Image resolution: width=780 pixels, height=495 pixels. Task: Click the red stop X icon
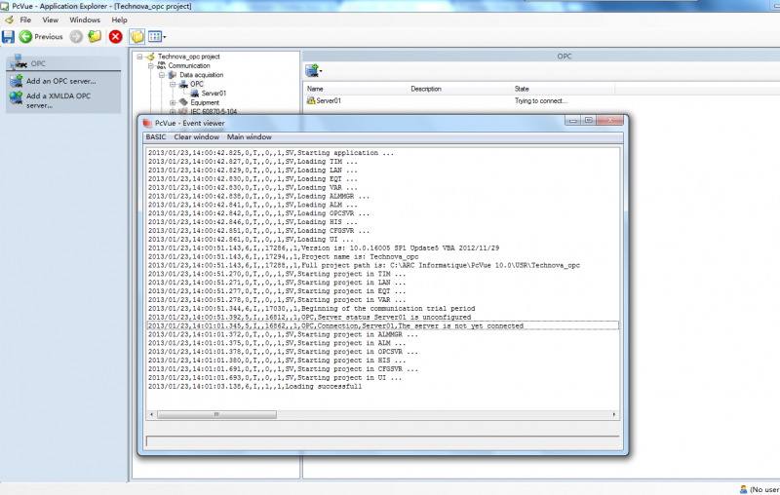tap(115, 37)
